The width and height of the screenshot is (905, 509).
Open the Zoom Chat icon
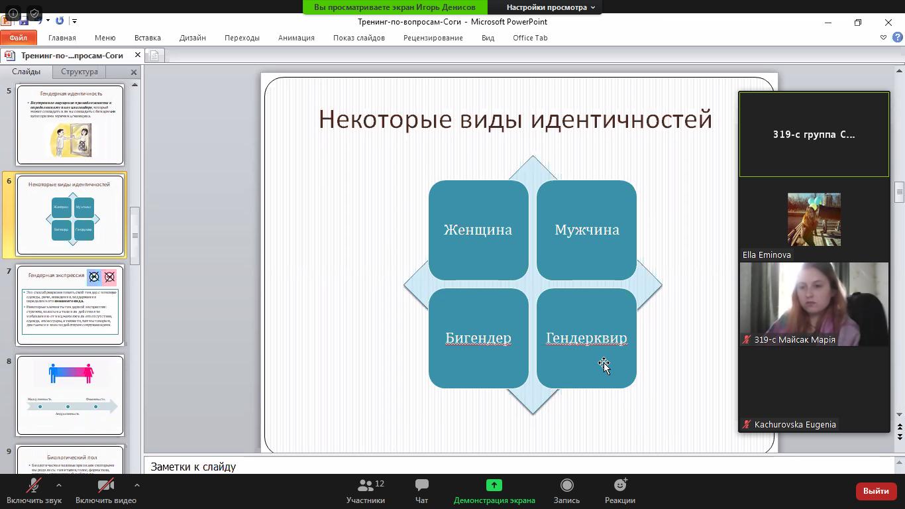click(x=421, y=486)
